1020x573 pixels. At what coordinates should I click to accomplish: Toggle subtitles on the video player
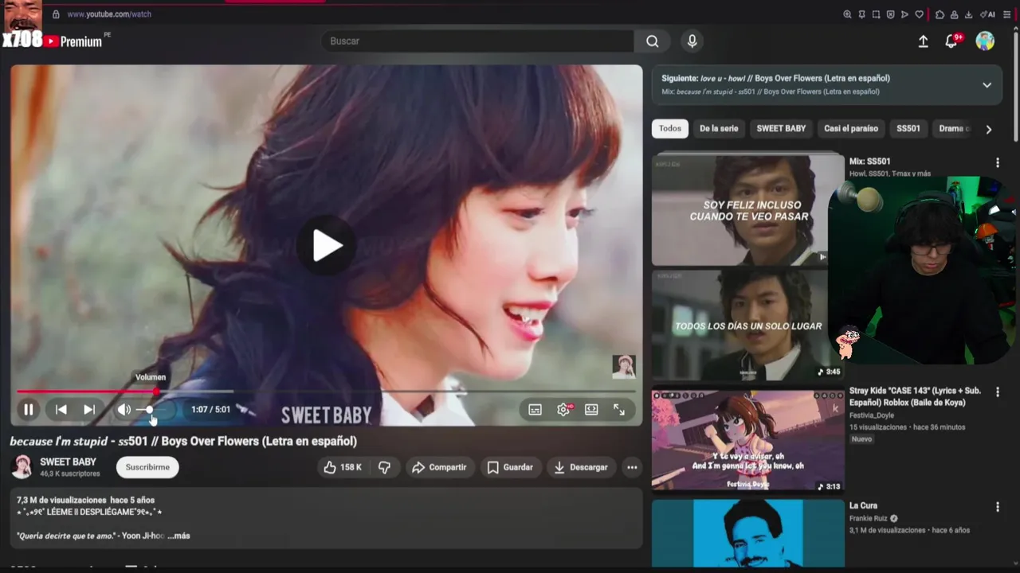(535, 410)
